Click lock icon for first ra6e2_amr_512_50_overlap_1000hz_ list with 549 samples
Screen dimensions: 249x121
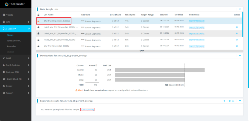38,27
